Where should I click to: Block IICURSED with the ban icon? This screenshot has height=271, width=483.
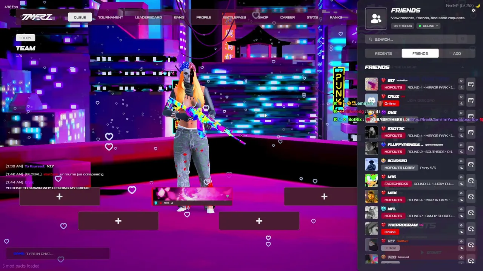coord(461,161)
